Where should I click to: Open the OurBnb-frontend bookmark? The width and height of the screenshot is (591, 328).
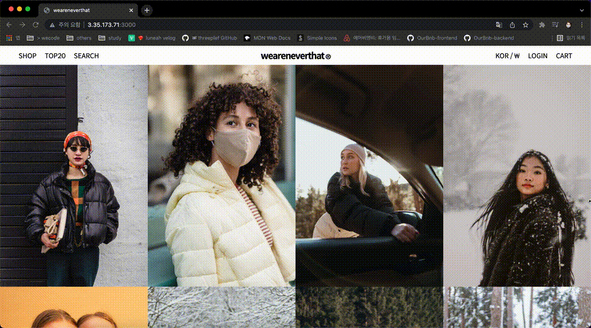tap(432, 38)
